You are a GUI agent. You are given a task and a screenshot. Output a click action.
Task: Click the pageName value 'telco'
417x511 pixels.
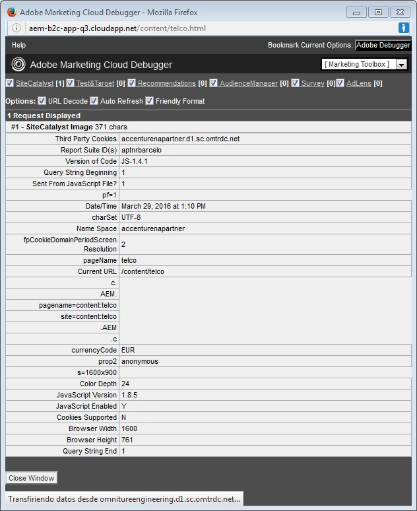pyautogui.click(x=129, y=260)
